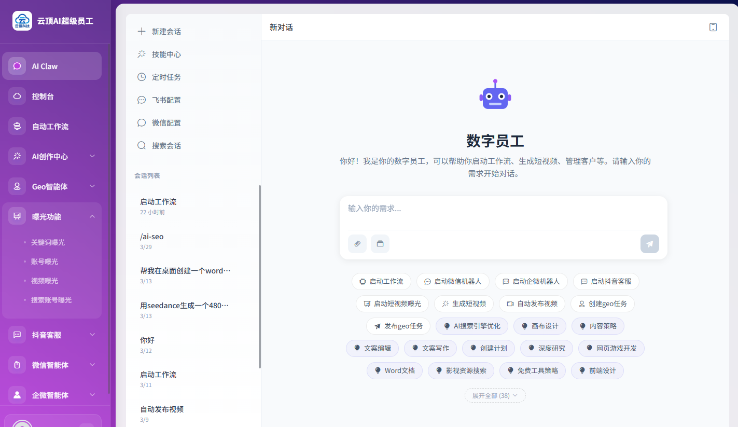
Task: Open AI Claw chat icon in sidebar
Action: pos(17,66)
